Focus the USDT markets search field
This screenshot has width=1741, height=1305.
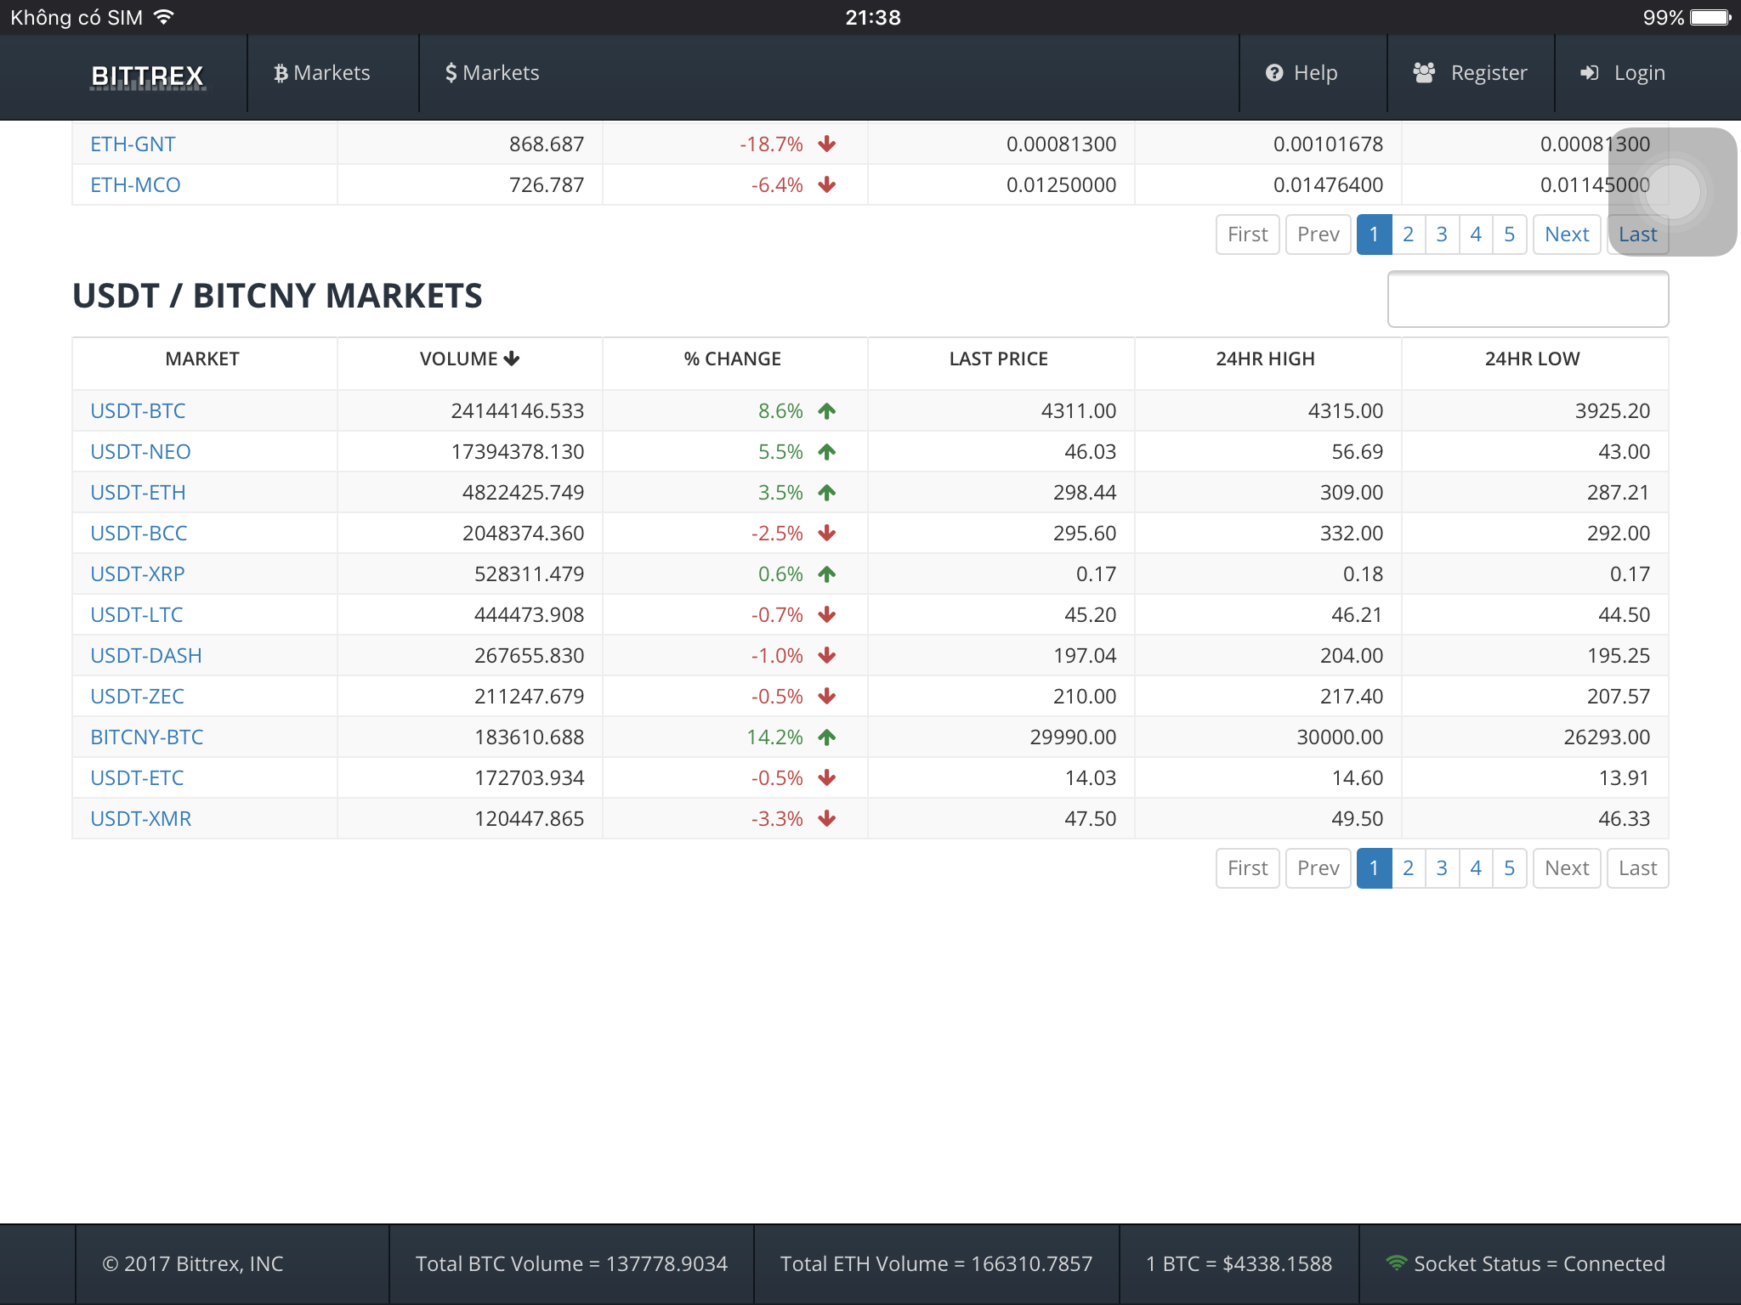[x=1528, y=299]
